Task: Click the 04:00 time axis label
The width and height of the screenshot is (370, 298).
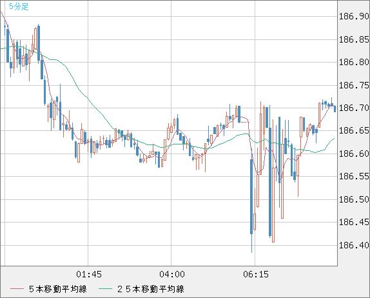Action: pos(172,274)
